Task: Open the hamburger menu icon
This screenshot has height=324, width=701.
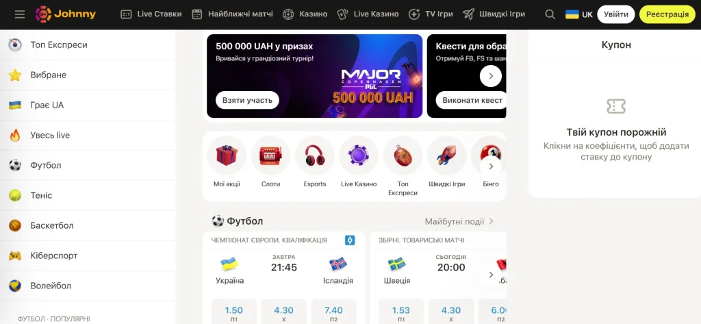Action: 20,14
